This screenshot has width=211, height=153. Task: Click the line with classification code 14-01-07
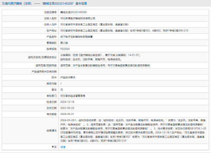click(x=100, y=55)
